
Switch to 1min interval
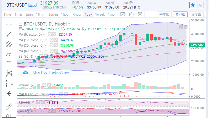18,14
